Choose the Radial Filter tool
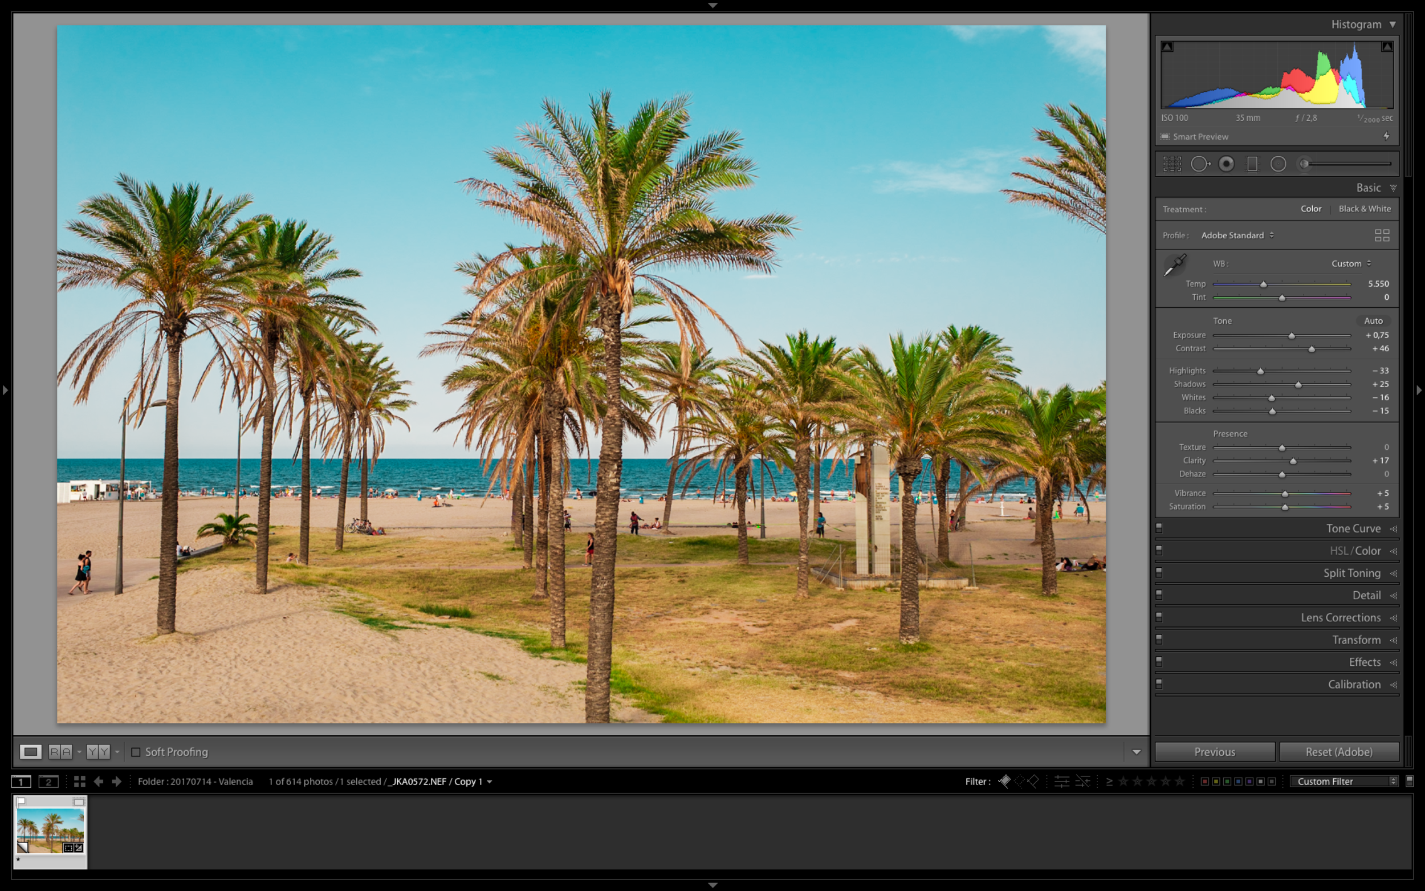The image size is (1425, 891). tap(1278, 164)
